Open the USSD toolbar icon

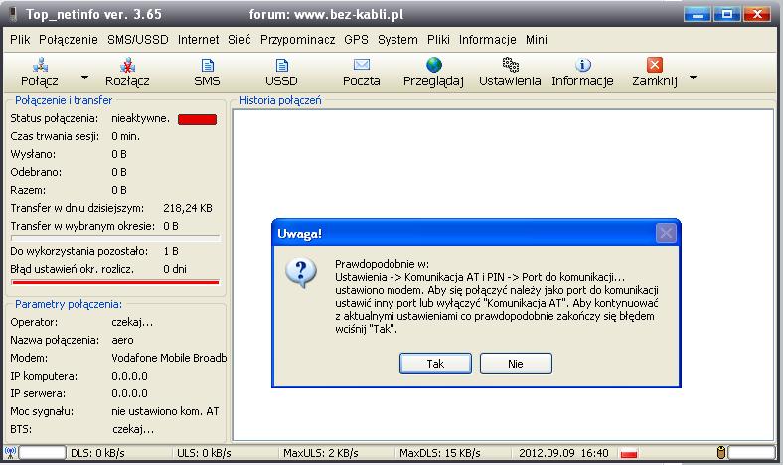click(x=281, y=66)
